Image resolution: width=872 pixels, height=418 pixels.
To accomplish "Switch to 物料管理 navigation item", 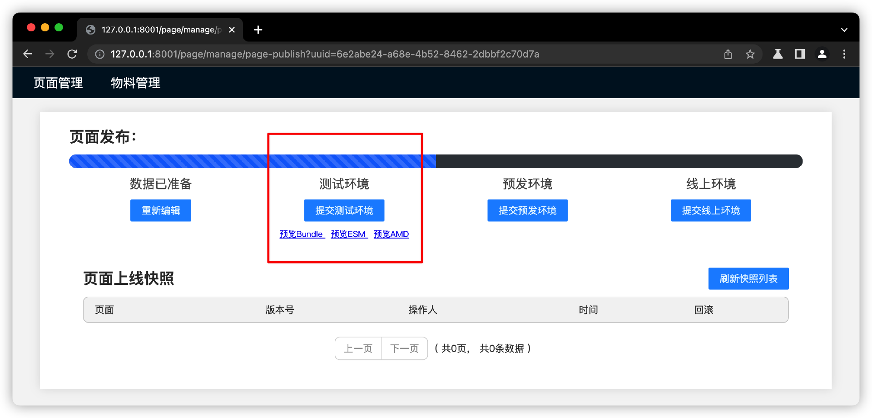I will (135, 83).
